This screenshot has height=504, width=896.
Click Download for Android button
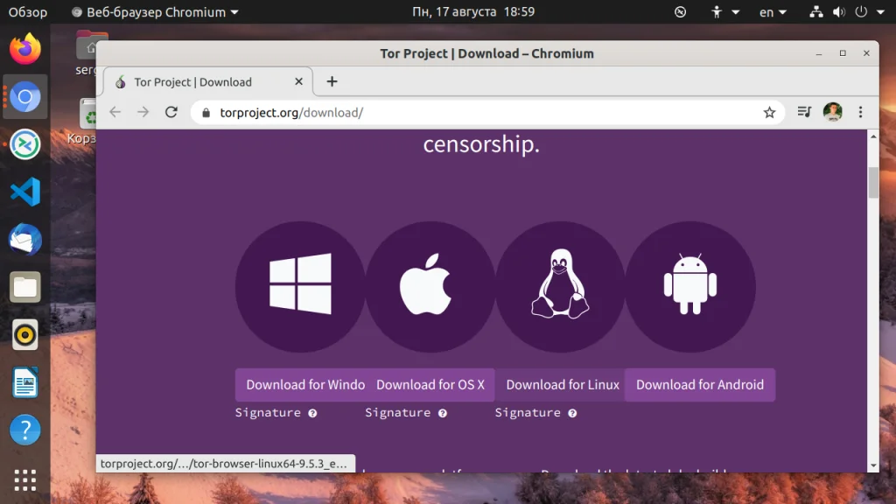(700, 385)
